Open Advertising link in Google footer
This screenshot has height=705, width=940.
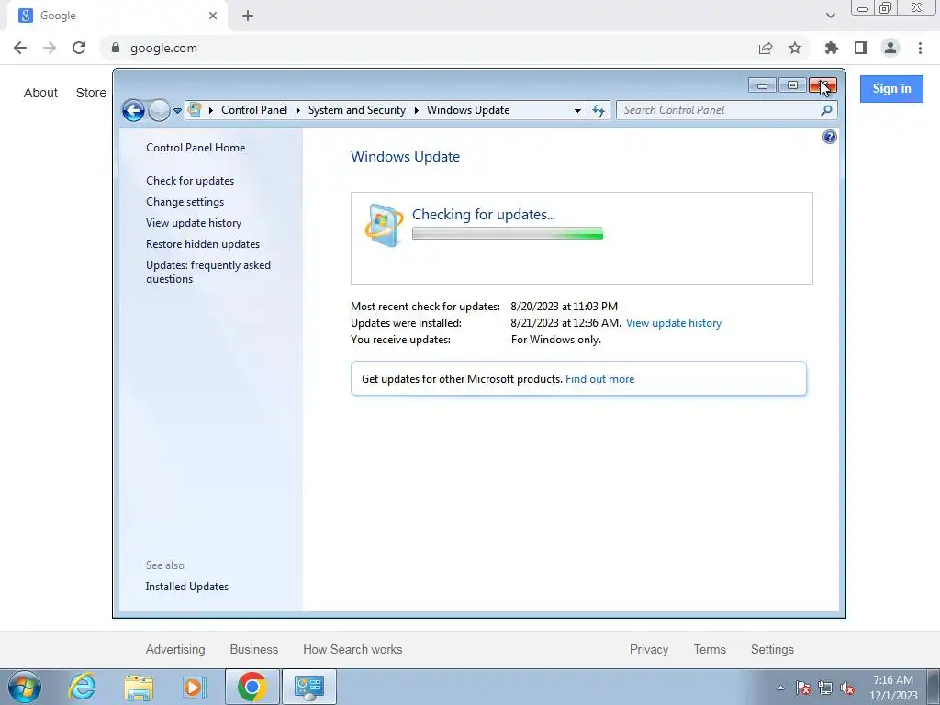coord(175,649)
